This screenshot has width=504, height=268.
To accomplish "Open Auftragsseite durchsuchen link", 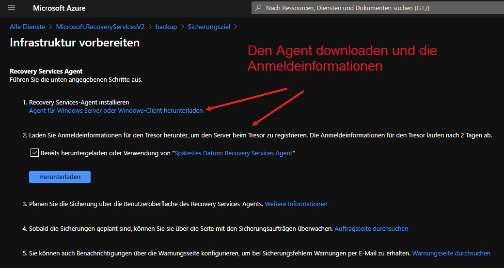I will tap(371, 228).
